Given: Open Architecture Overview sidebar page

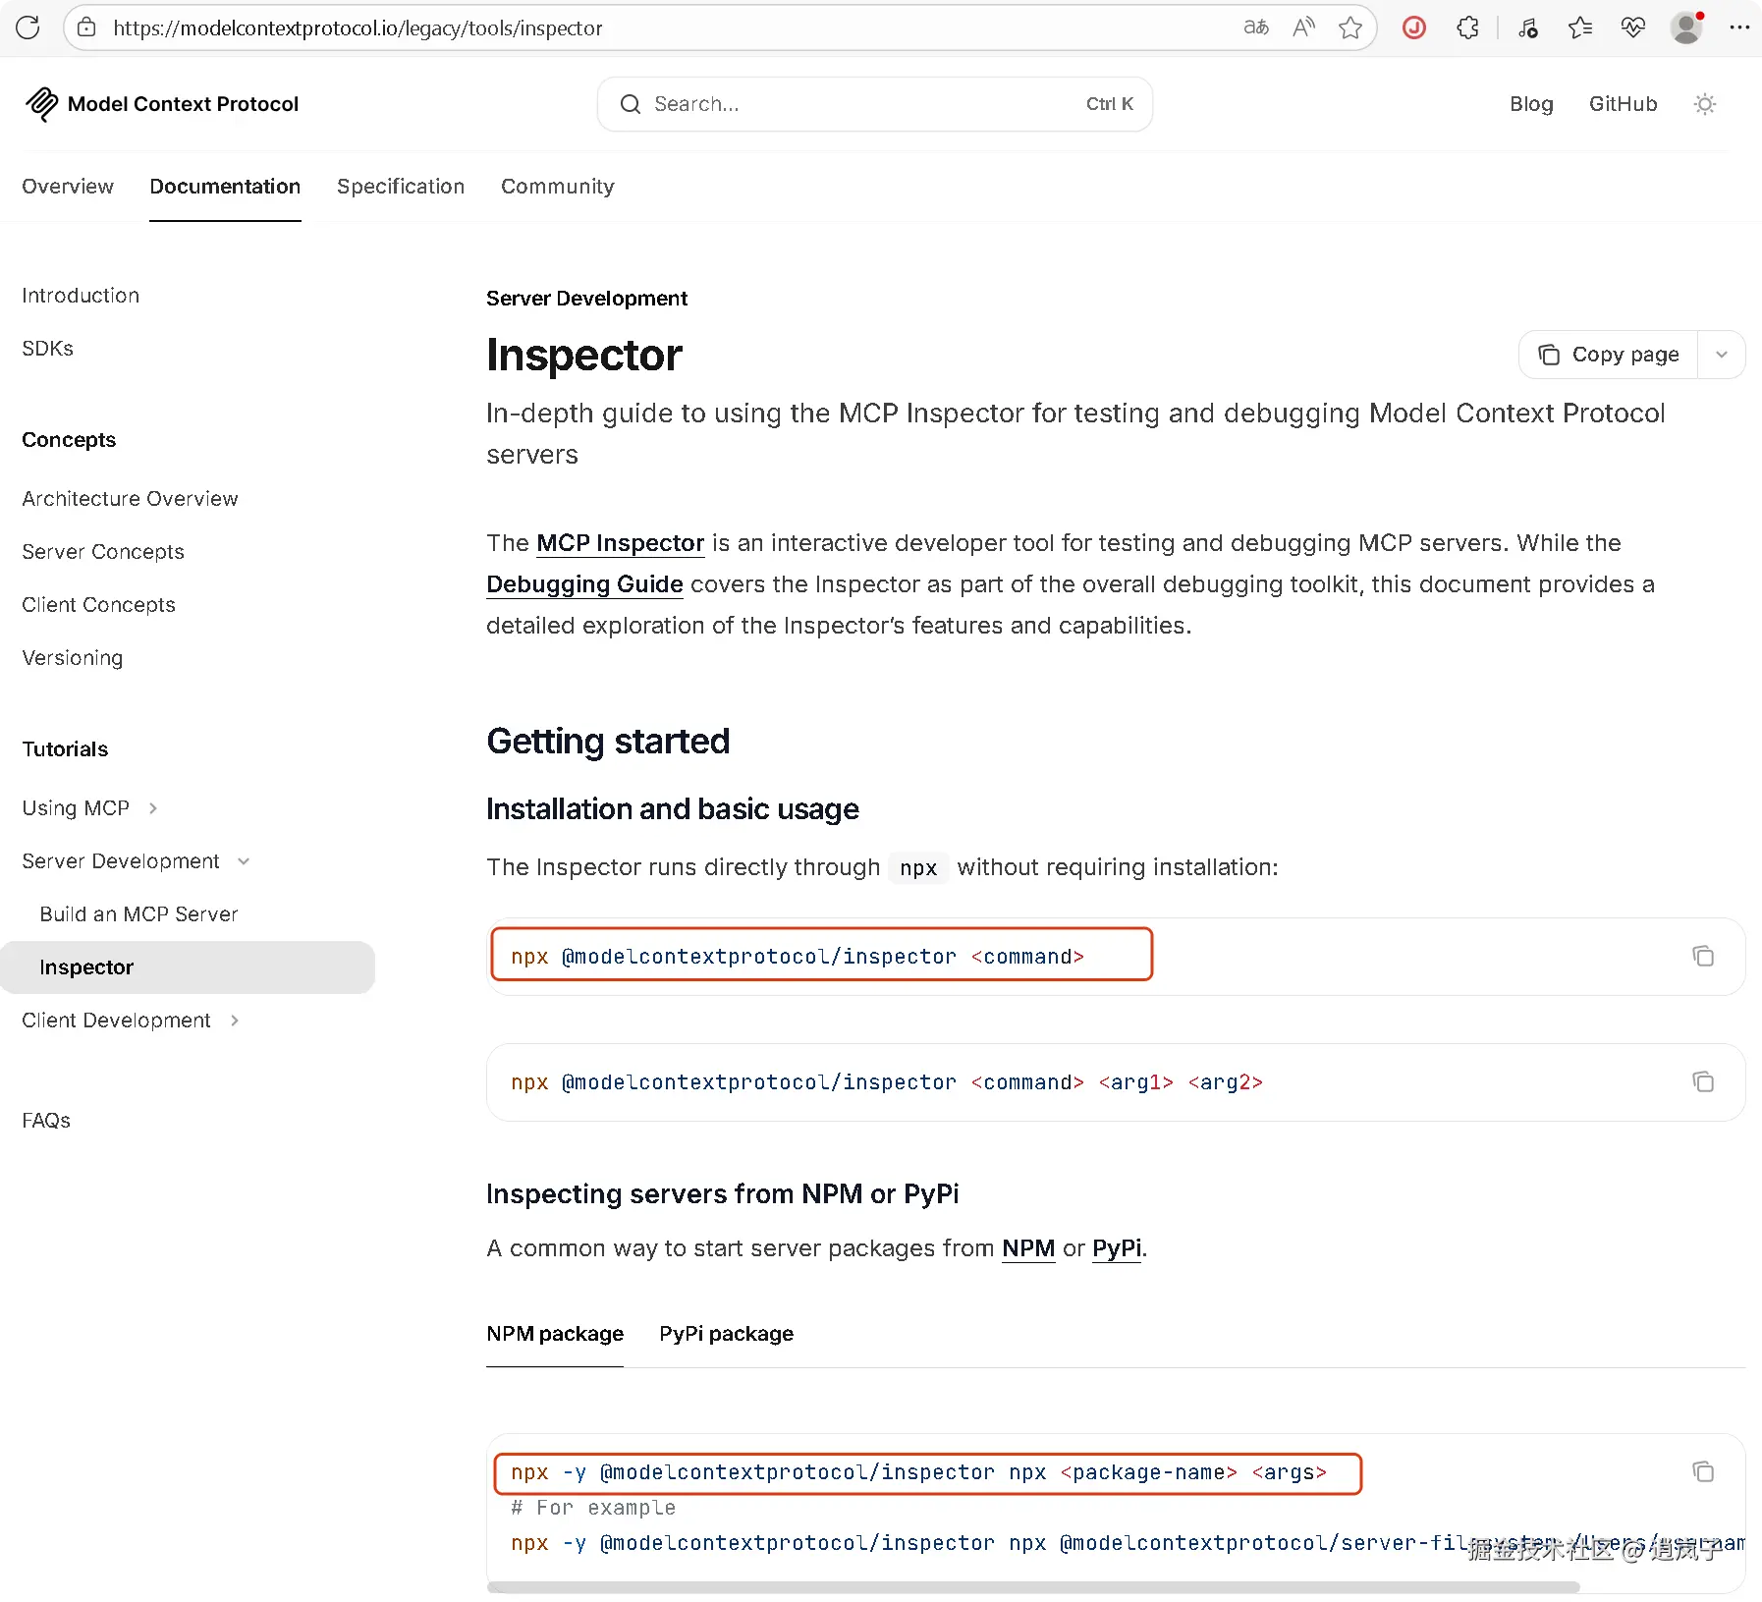Looking at the screenshot, I should click(130, 499).
